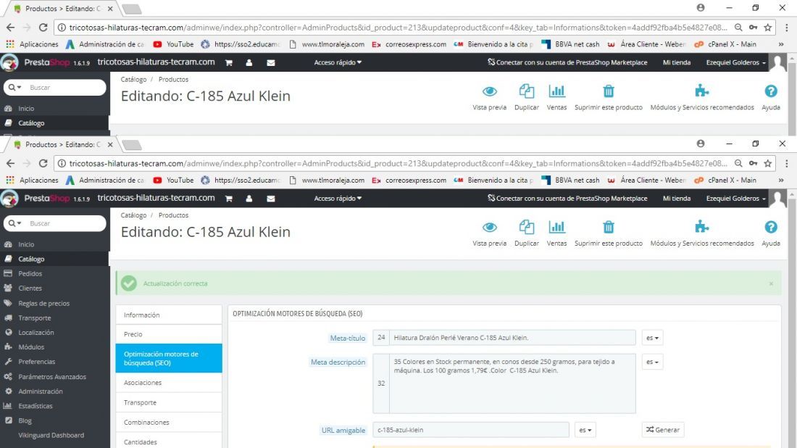Screen dimensions: 797x448
Task: Click the Meta-título text field
Action: [512, 338]
